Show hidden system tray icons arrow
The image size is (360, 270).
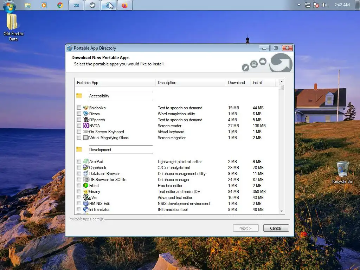pos(299,5)
